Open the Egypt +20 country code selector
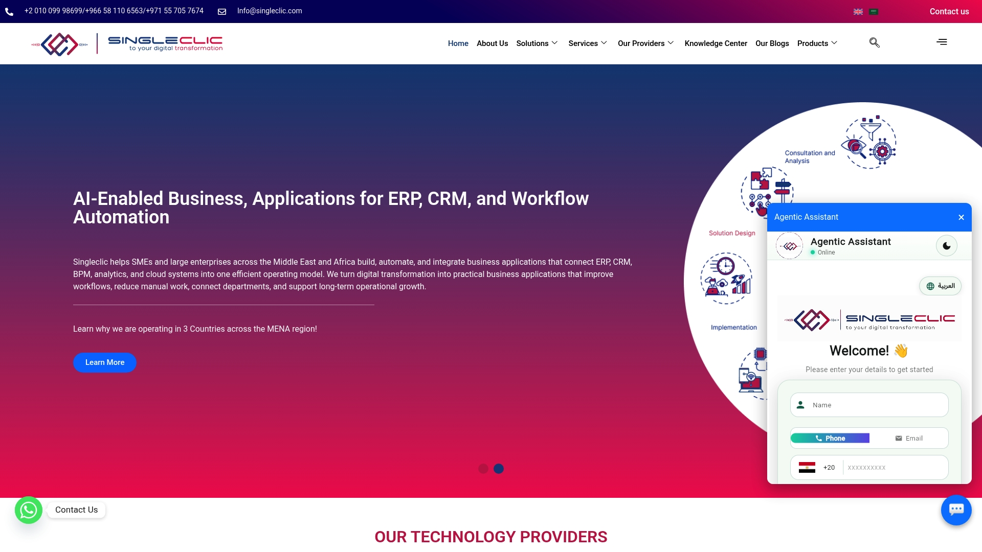The height and width of the screenshot is (552, 982). 817,468
